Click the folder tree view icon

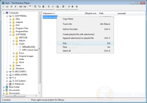tap(39, 7)
